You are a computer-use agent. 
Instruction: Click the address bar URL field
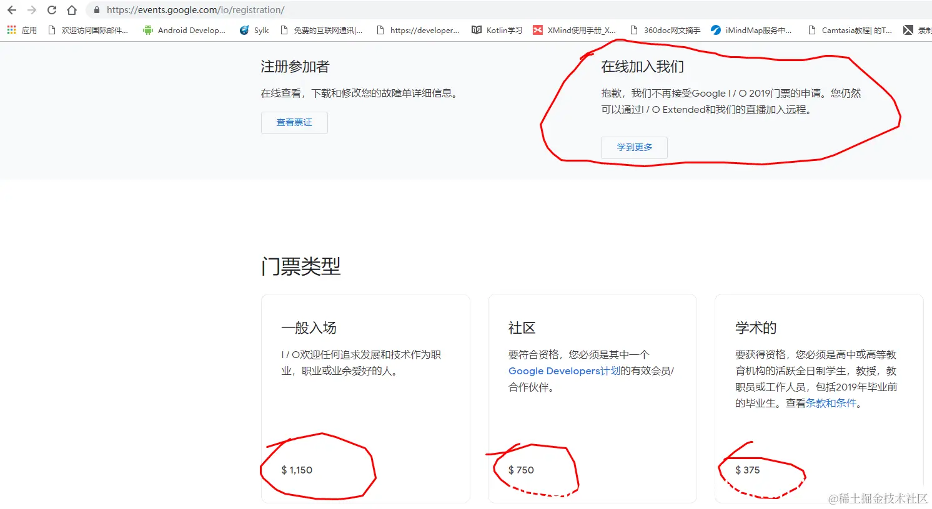(187, 10)
